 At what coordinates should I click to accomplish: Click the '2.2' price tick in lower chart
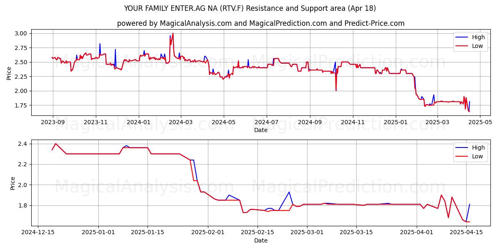click(22, 164)
